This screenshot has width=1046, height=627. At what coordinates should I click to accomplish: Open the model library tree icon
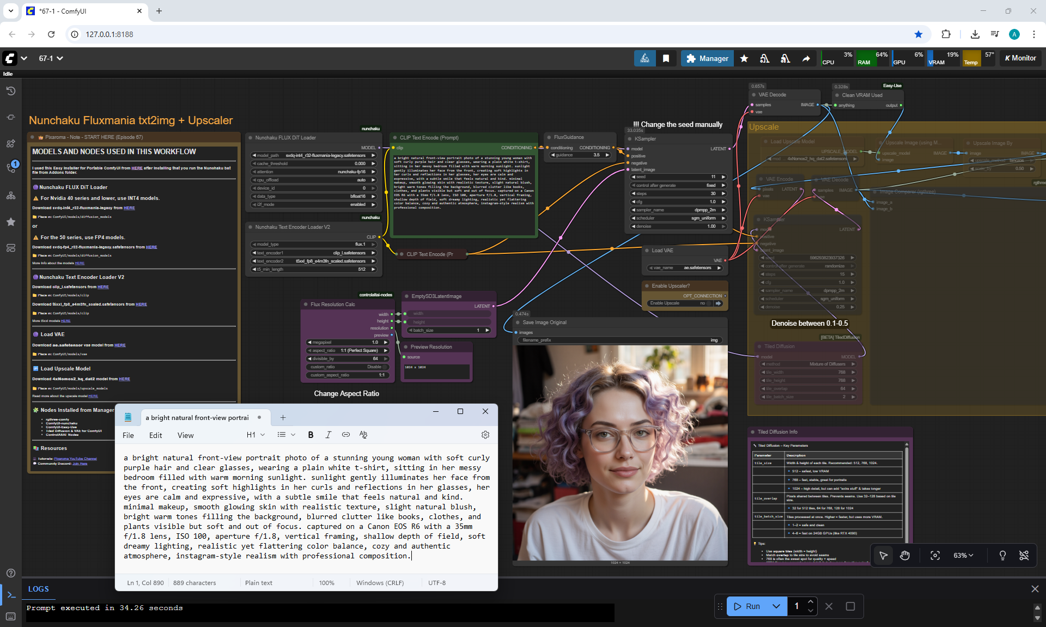[11, 196]
